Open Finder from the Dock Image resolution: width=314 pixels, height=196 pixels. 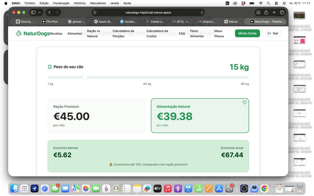[14, 188]
